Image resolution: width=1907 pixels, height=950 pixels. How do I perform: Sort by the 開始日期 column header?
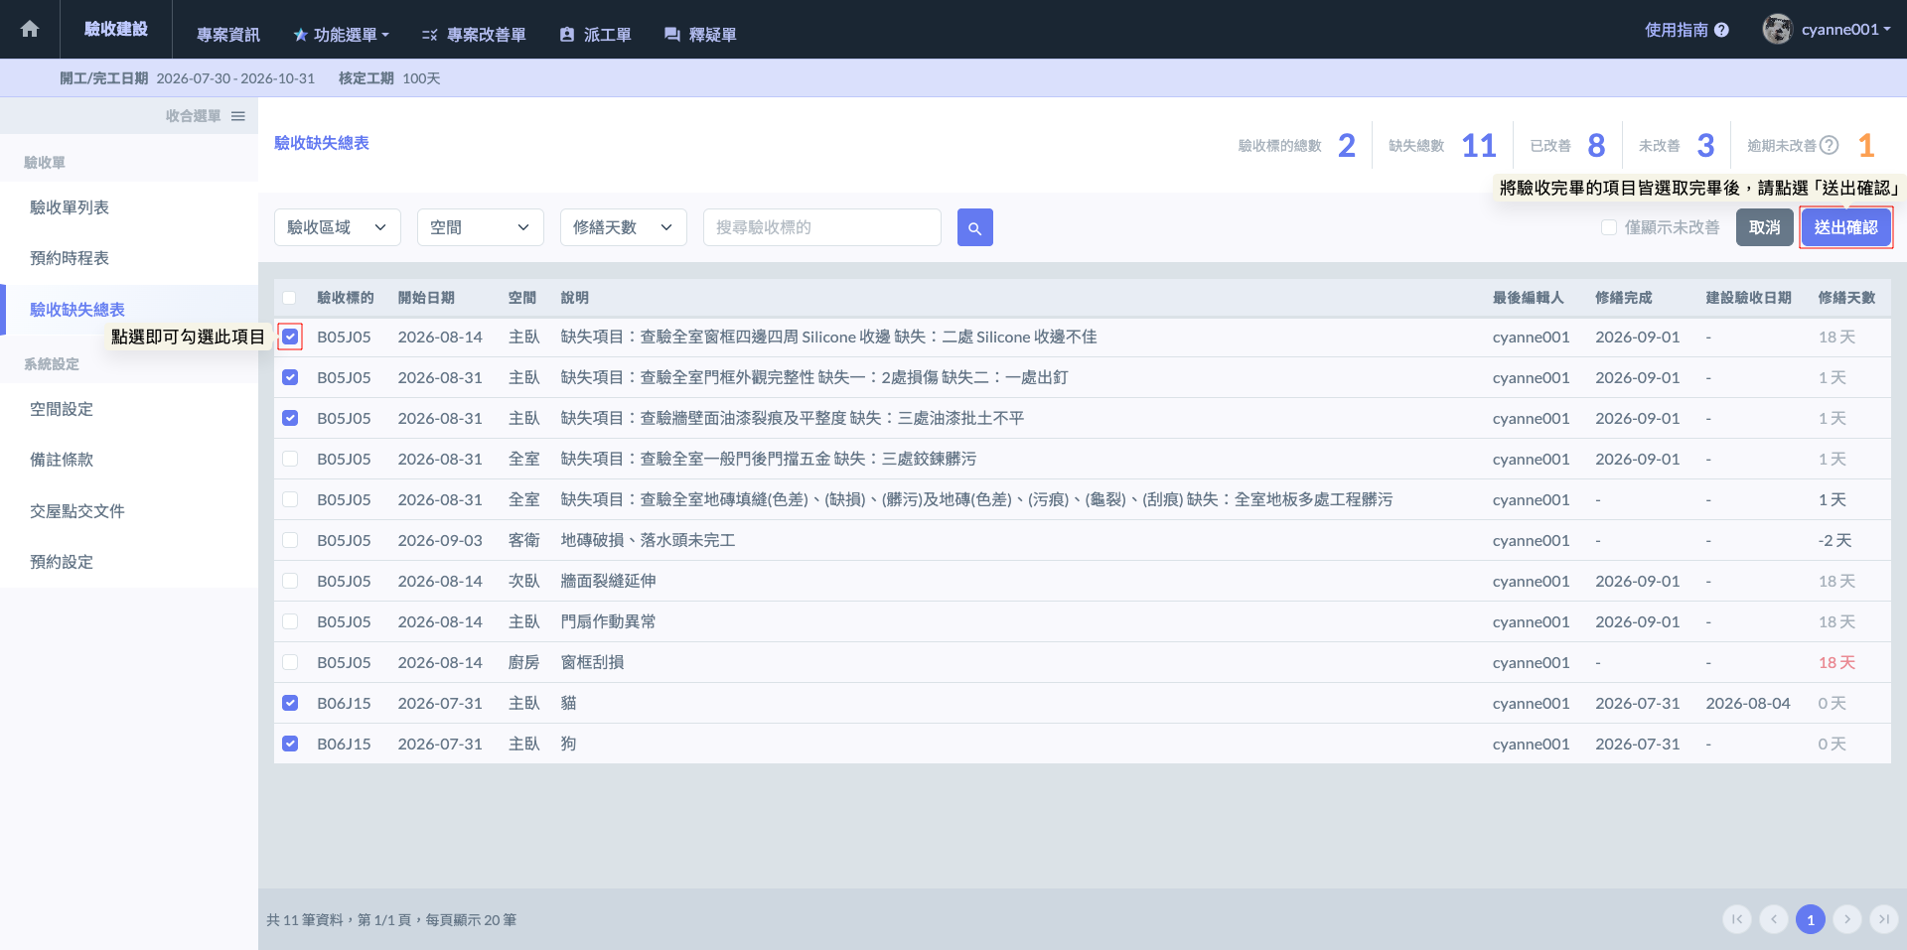click(x=426, y=298)
